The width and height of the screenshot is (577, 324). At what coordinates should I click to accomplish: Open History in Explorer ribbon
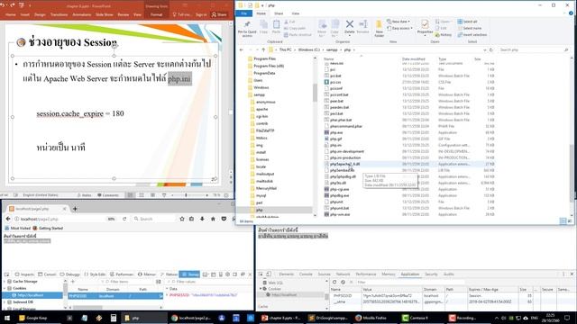click(x=444, y=35)
